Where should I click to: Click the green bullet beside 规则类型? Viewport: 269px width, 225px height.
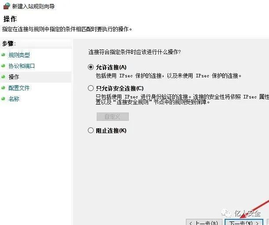pyautogui.click(x=3, y=55)
